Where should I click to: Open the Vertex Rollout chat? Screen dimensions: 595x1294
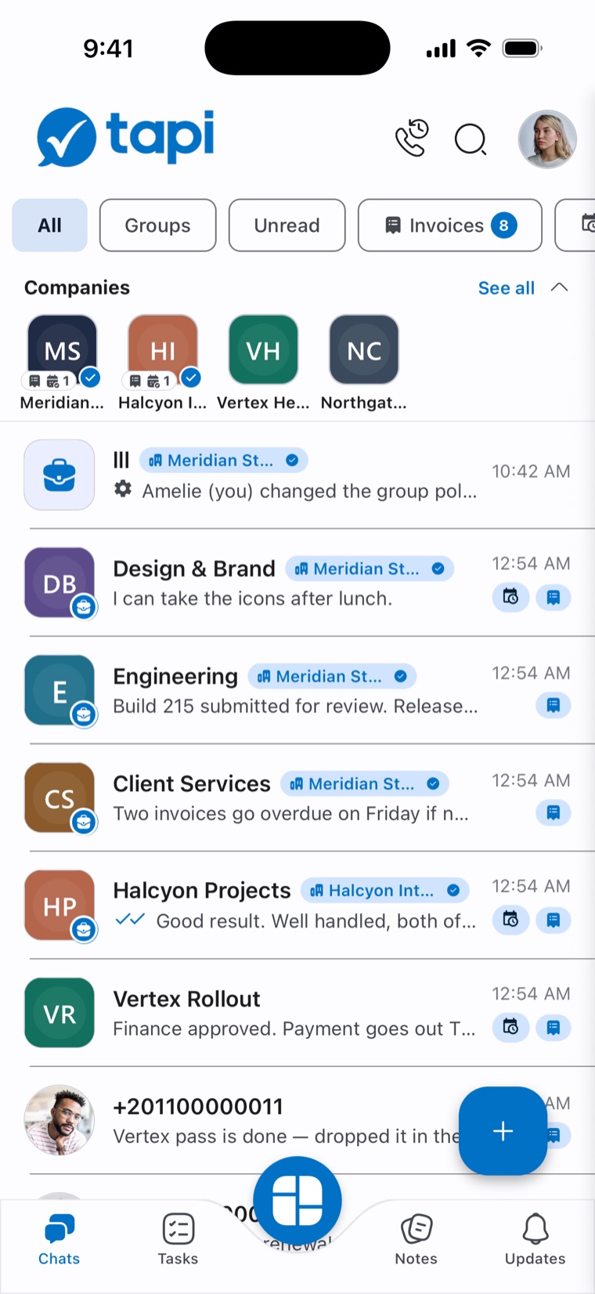pos(297,1013)
